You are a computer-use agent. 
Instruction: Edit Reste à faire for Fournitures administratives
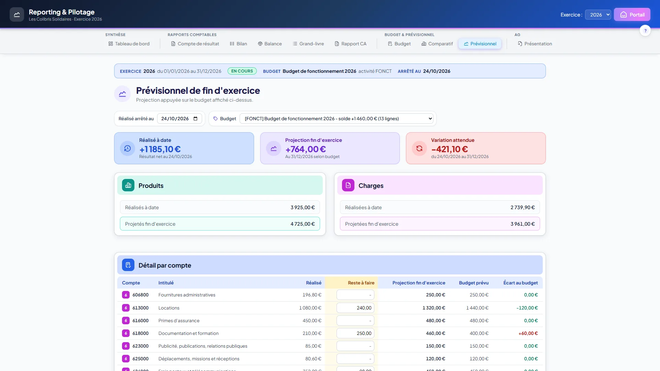tap(355, 295)
